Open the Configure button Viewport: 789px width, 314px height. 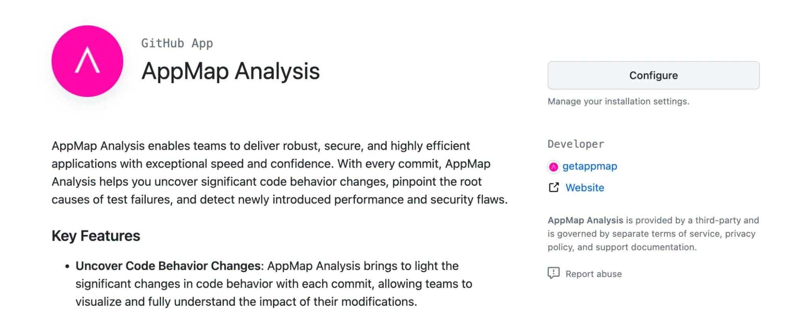click(x=653, y=75)
